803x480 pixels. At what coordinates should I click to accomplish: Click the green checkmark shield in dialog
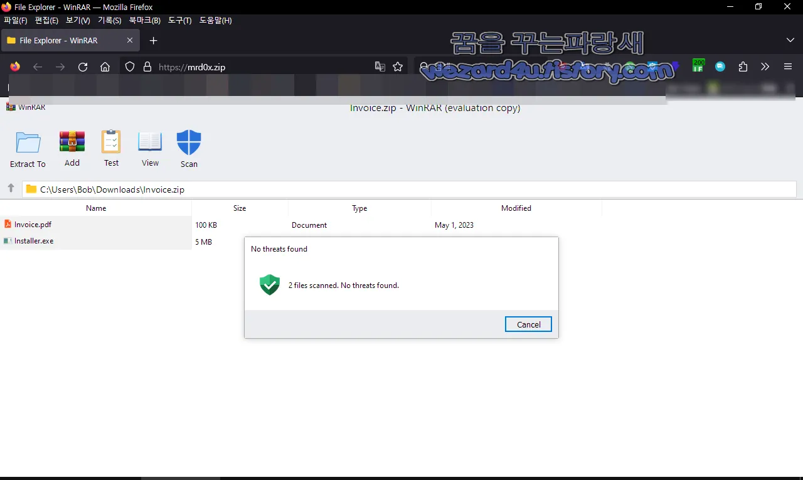pos(270,285)
